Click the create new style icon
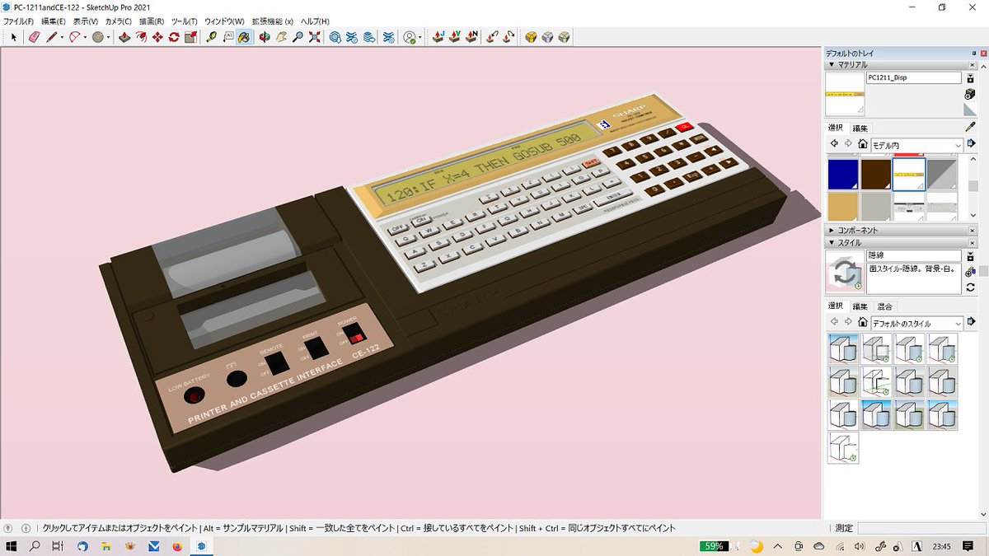Viewport: 989px width, 556px height. point(971,272)
